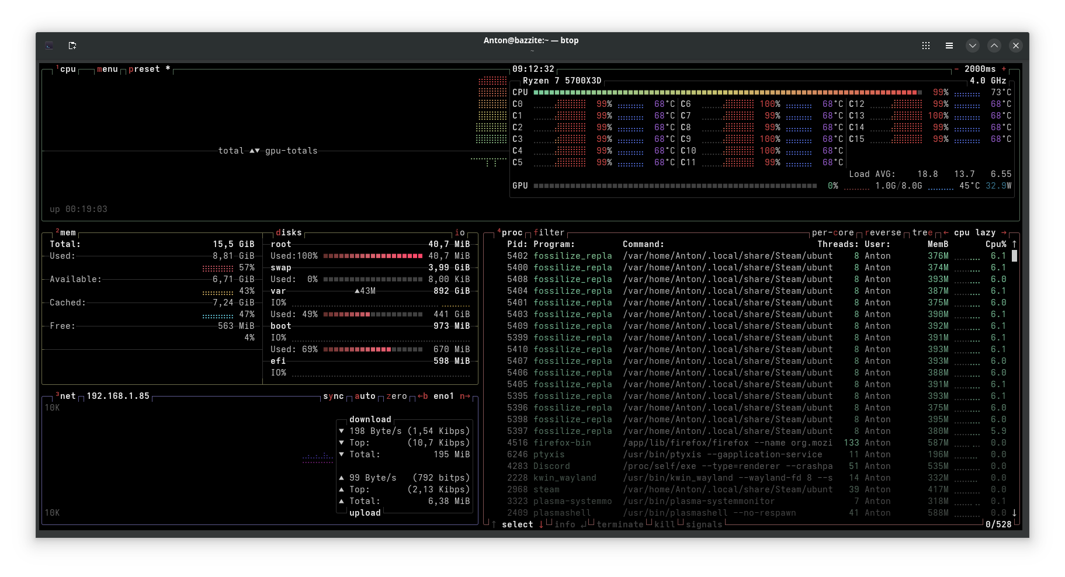Switch to next network interface n→

click(465, 396)
